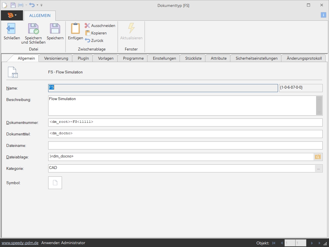Screen dimensions: 329x247
Task: Click the blue info icon top right
Action: 323,15
